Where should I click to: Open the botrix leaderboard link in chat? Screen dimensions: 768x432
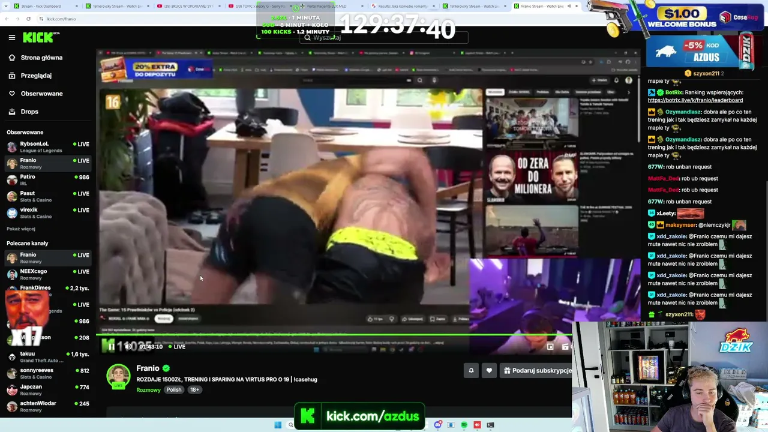[x=695, y=100]
